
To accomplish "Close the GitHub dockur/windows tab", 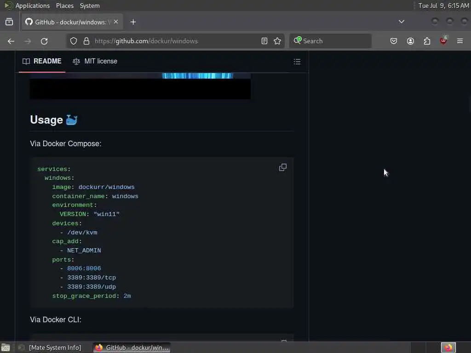I will click(116, 22).
